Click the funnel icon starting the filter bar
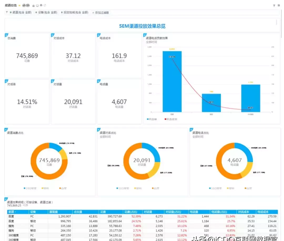This screenshot has width=284, height=241. pos(7,12)
